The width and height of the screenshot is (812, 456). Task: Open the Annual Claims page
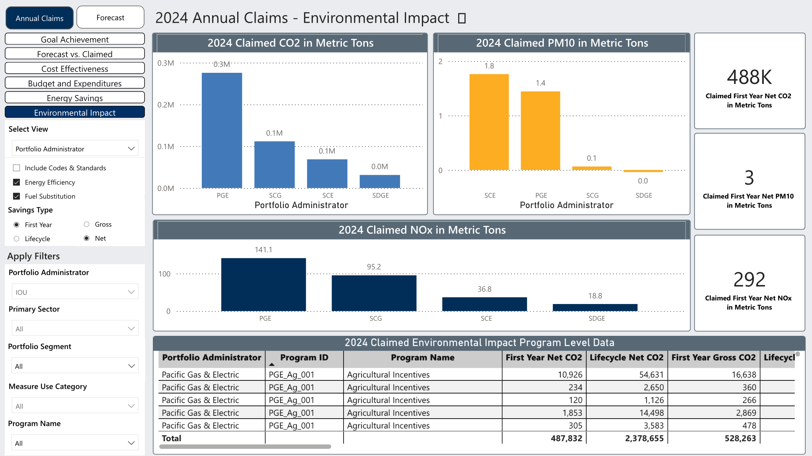pos(39,18)
